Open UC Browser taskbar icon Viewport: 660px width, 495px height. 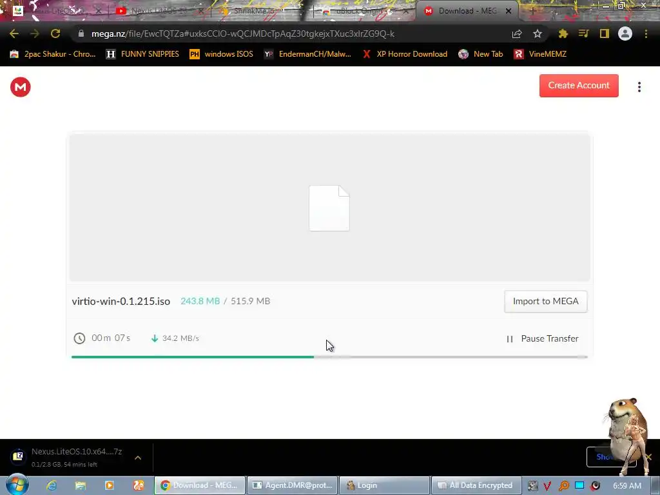coord(139,485)
